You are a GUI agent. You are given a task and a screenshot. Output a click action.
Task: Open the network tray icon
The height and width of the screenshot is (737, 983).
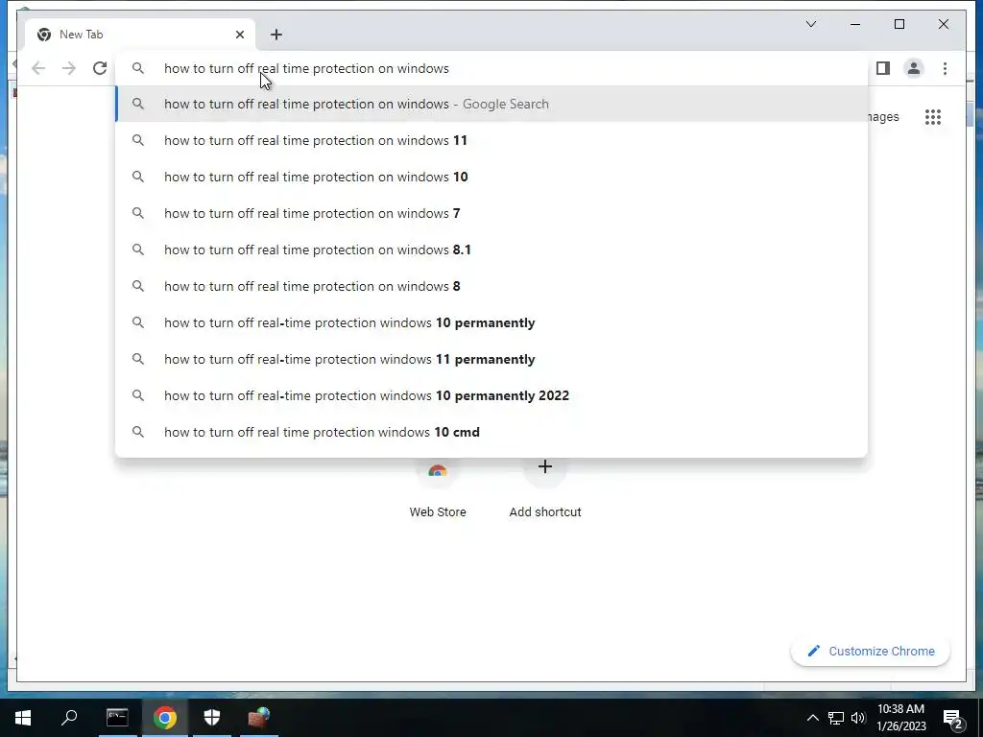point(836,718)
